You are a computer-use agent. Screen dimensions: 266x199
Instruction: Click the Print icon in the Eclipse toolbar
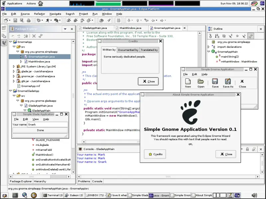point(29,21)
